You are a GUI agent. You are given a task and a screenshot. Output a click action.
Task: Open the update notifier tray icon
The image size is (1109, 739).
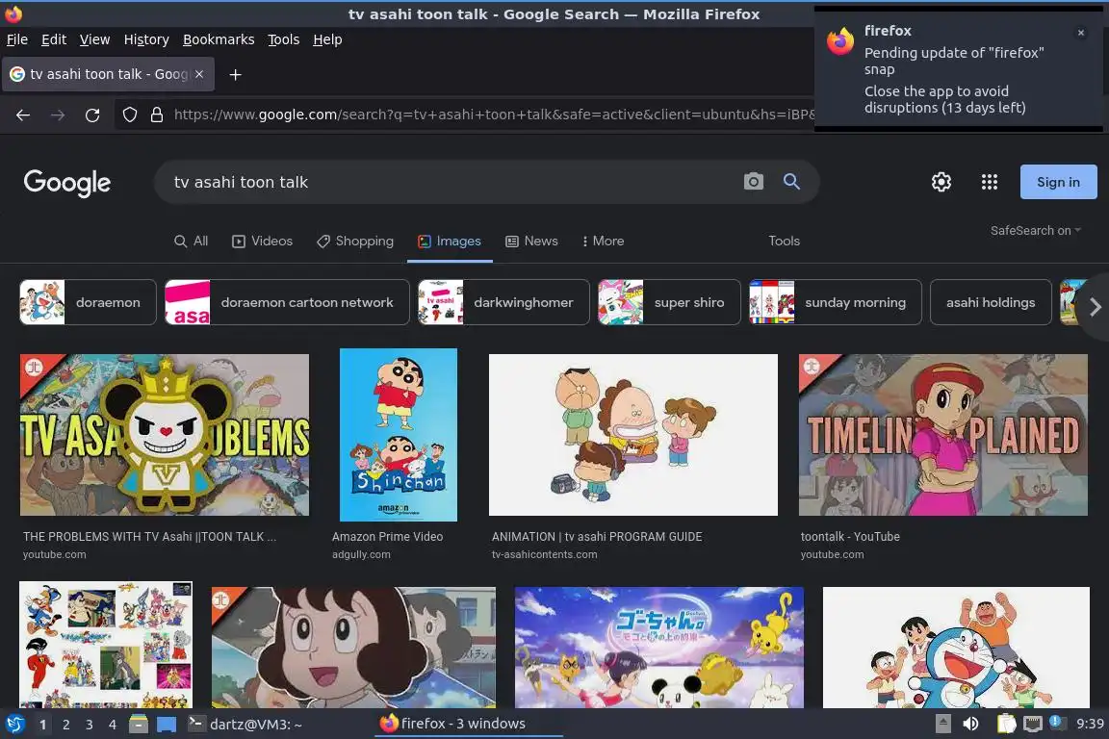pyautogui.click(x=1056, y=722)
